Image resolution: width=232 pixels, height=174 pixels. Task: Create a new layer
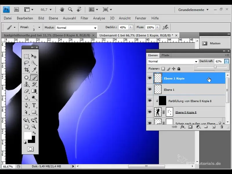[214, 127]
